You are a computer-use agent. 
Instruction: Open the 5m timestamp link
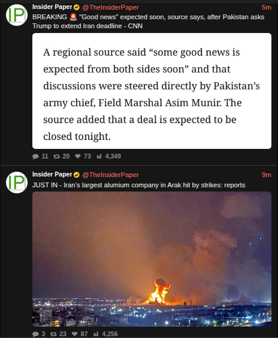coord(267,8)
